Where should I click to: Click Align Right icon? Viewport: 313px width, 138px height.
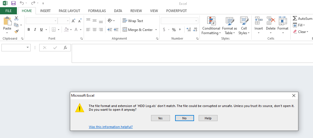[101, 30]
